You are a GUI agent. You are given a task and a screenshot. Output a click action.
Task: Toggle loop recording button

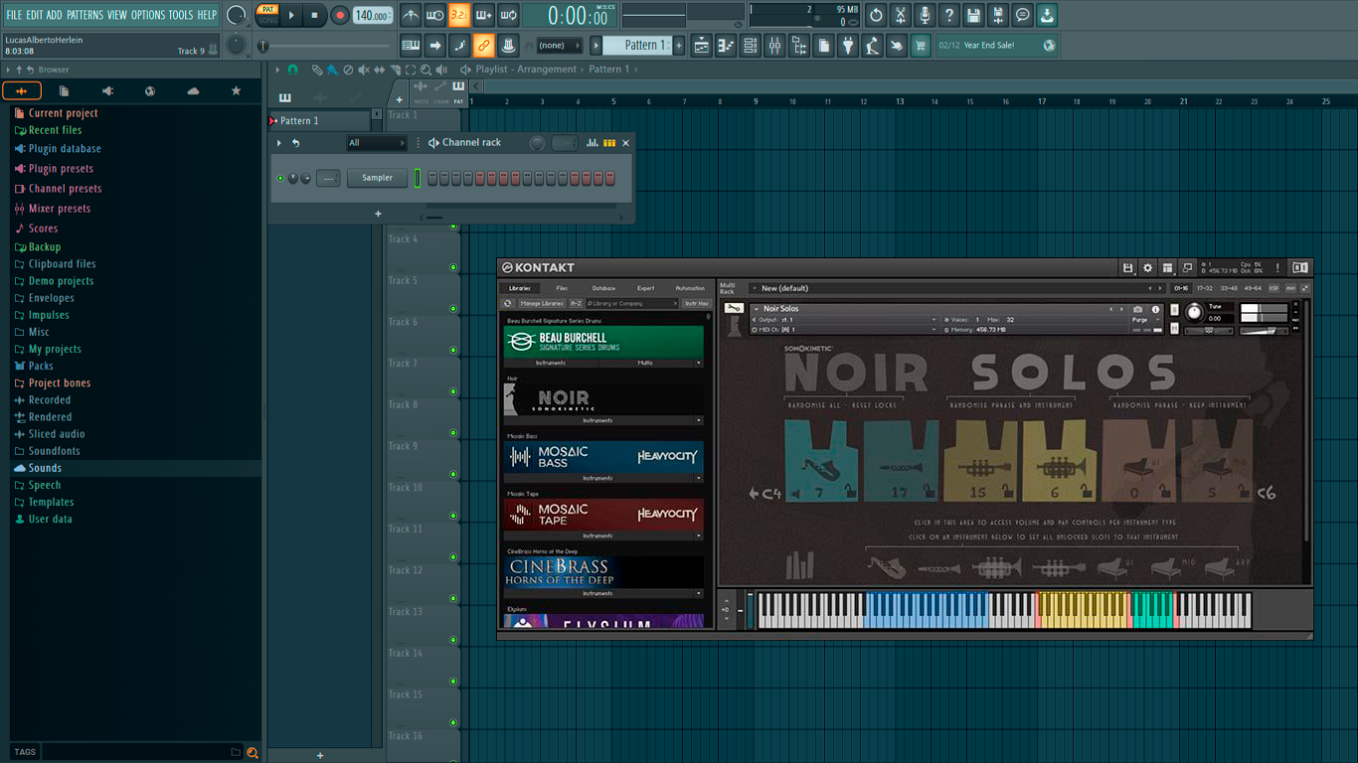coord(508,15)
